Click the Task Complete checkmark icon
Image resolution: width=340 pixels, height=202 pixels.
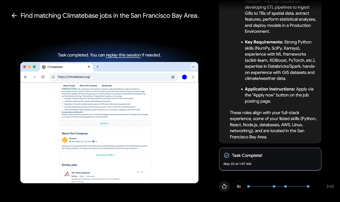pos(227,155)
